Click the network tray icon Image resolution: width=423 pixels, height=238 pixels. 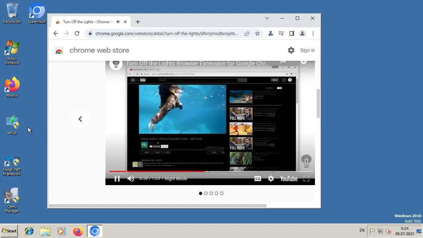pos(380,231)
